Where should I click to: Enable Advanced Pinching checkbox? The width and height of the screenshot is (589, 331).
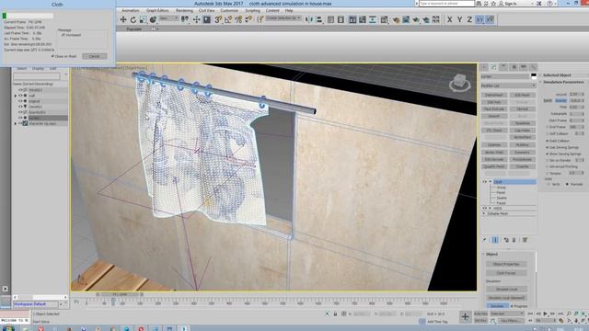547,166
